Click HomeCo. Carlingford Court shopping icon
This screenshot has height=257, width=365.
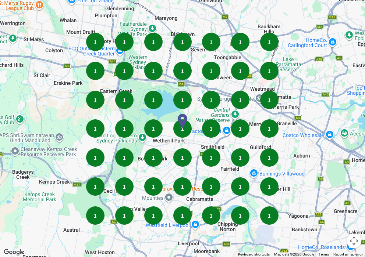tap(332, 42)
